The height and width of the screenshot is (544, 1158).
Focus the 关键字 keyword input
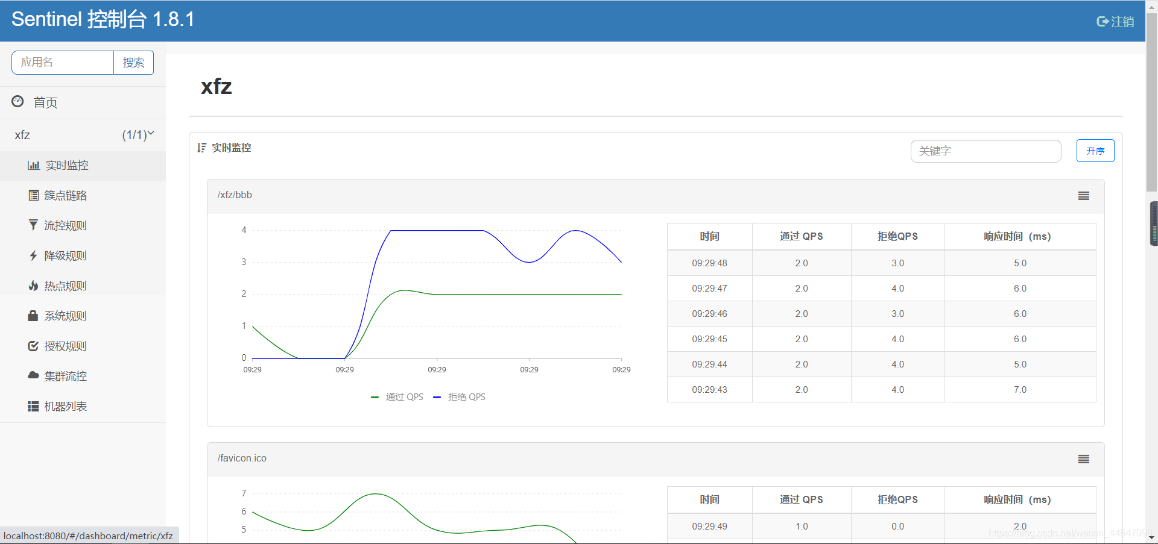(x=986, y=151)
